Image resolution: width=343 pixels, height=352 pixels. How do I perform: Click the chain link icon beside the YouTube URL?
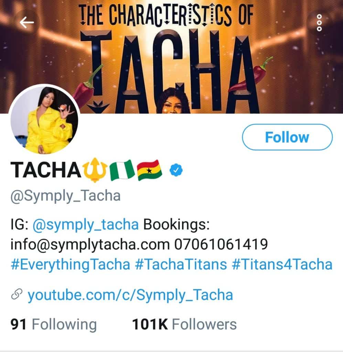coord(17,295)
